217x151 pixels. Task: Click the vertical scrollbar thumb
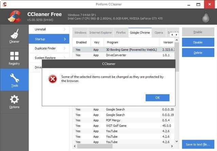click(177, 57)
